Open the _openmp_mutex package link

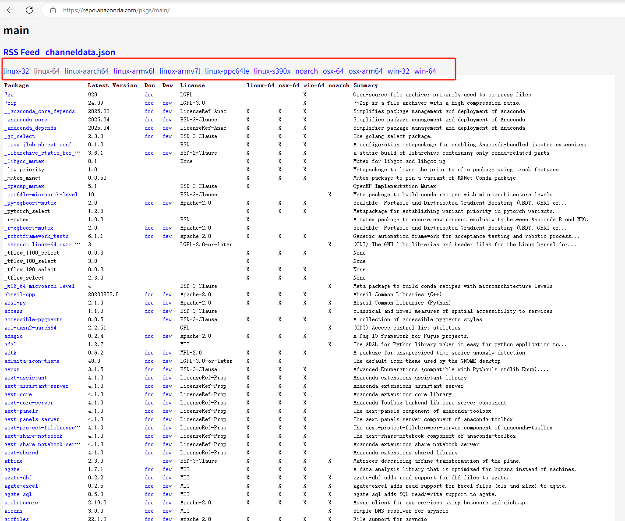(x=24, y=186)
